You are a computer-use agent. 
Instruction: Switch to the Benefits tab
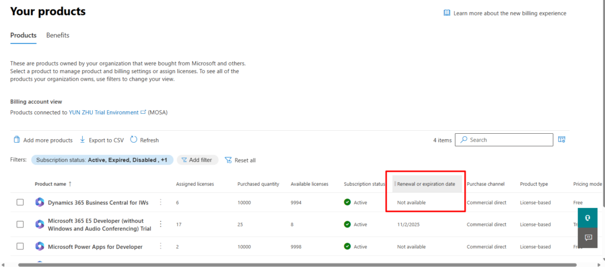click(58, 35)
